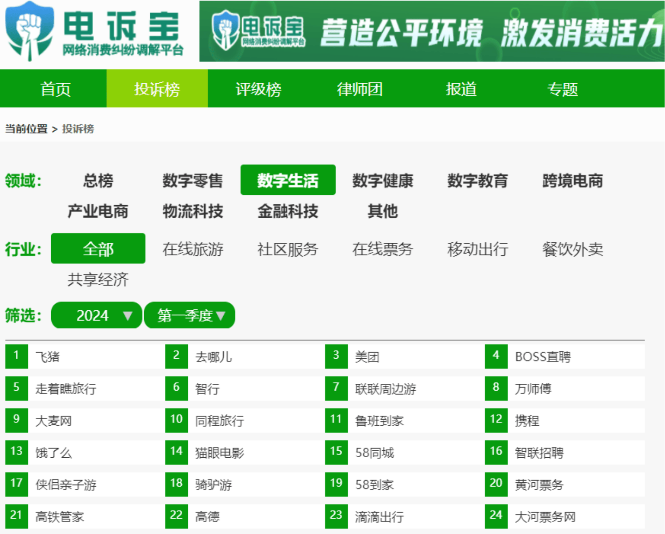Choose 全部 in the industry filter
Image resolution: width=665 pixels, height=534 pixels.
tap(98, 248)
